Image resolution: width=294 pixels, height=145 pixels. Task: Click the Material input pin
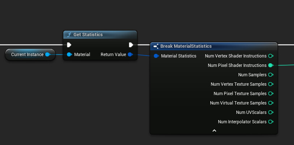point(70,55)
